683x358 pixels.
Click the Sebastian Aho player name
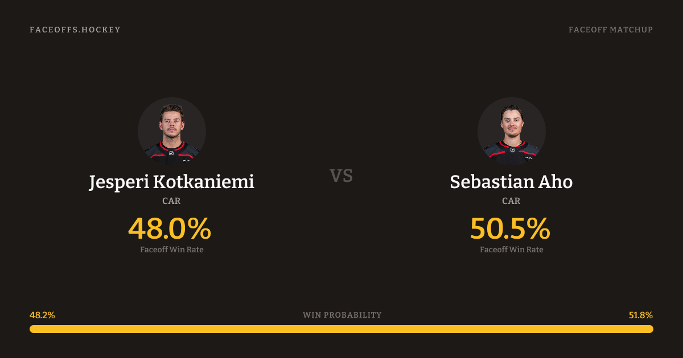pyautogui.click(x=511, y=182)
